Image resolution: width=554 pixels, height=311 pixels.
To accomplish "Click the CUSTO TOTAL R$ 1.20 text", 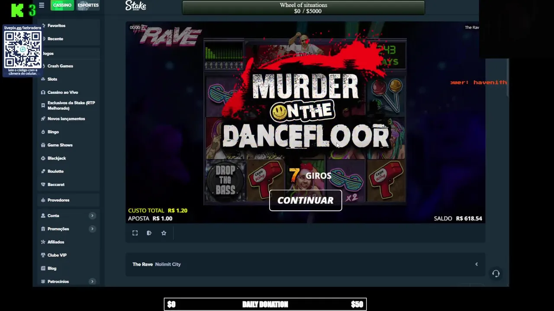I will coord(158,210).
